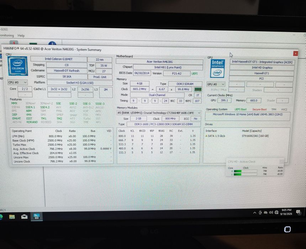The width and height of the screenshot is (306, 249).
Task: Click the LFM (Min) operating point row
Action: point(62,136)
